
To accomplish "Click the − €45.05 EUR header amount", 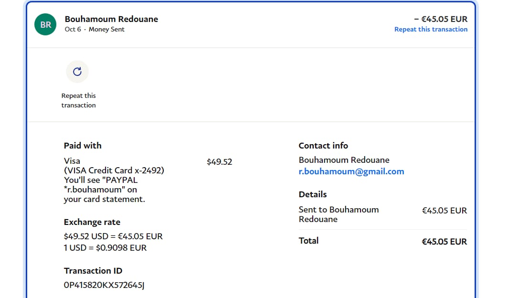I will [440, 19].
